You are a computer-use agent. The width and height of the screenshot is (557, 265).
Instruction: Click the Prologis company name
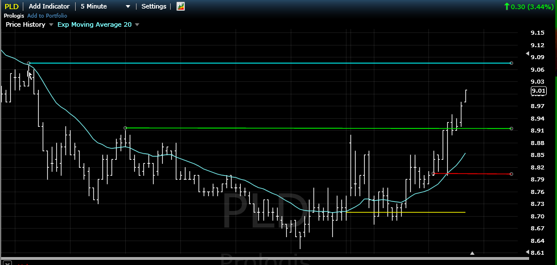pyautogui.click(x=14, y=15)
